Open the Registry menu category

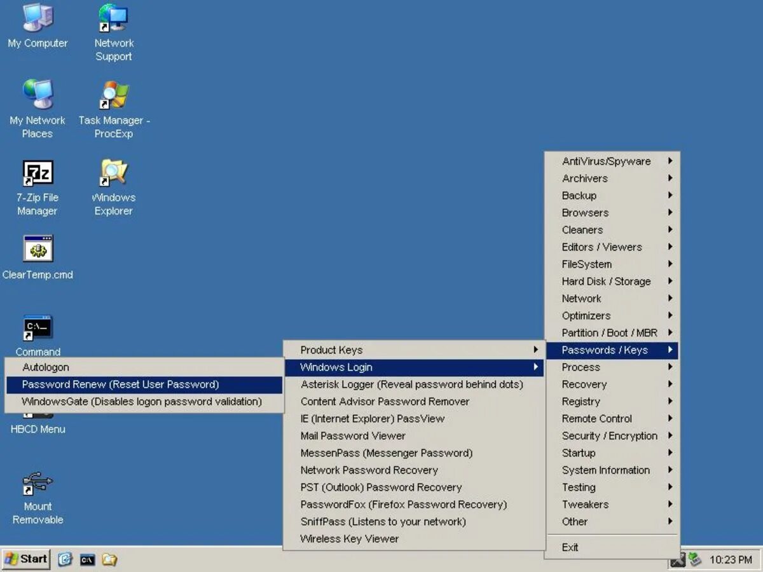point(612,402)
